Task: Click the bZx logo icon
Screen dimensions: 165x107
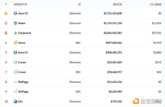Action: coord(15,101)
